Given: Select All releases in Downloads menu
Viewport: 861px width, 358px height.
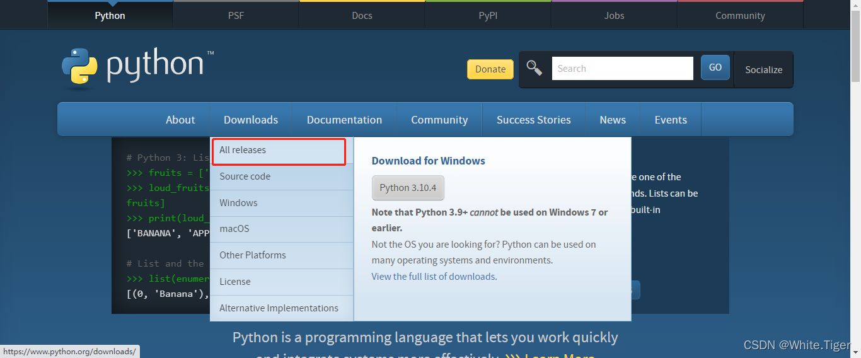Looking at the screenshot, I should [282, 150].
